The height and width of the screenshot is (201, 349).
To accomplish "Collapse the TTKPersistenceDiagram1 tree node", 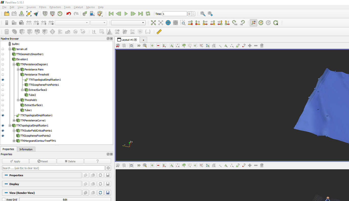I will [x=14, y=64].
